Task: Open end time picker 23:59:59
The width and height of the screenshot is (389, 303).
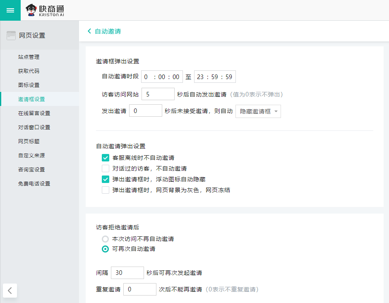Action: point(215,77)
